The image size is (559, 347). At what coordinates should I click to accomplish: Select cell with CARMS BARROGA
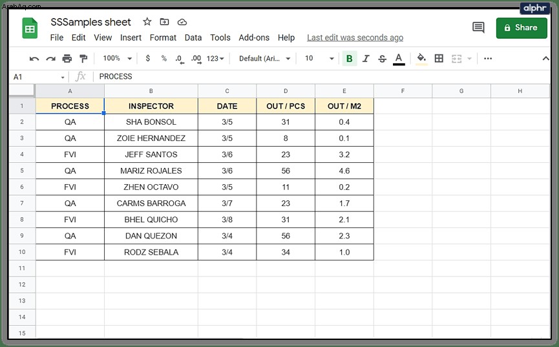(x=151, y=204)
